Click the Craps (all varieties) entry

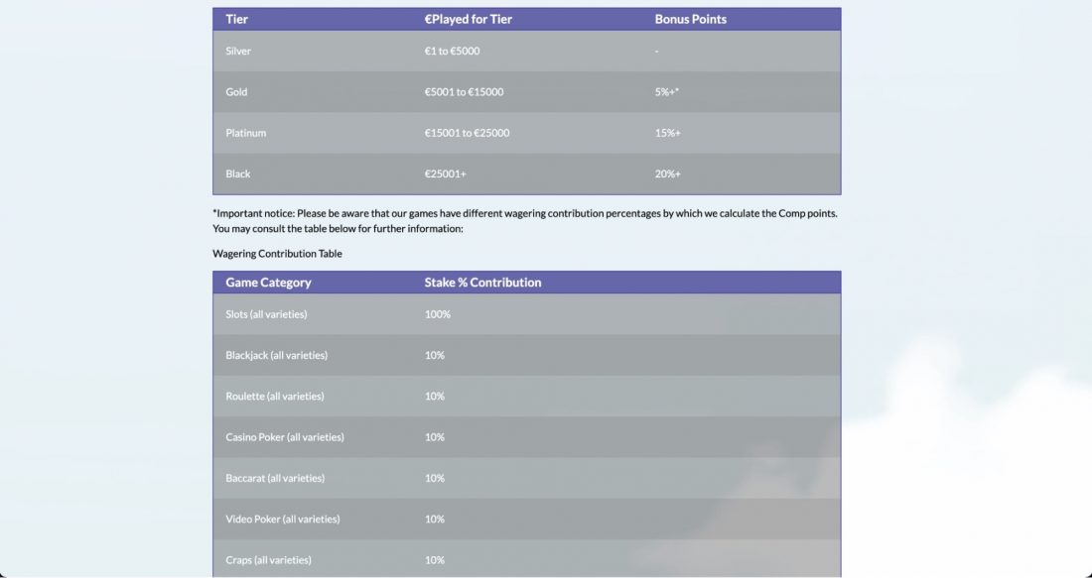(268, 560)
